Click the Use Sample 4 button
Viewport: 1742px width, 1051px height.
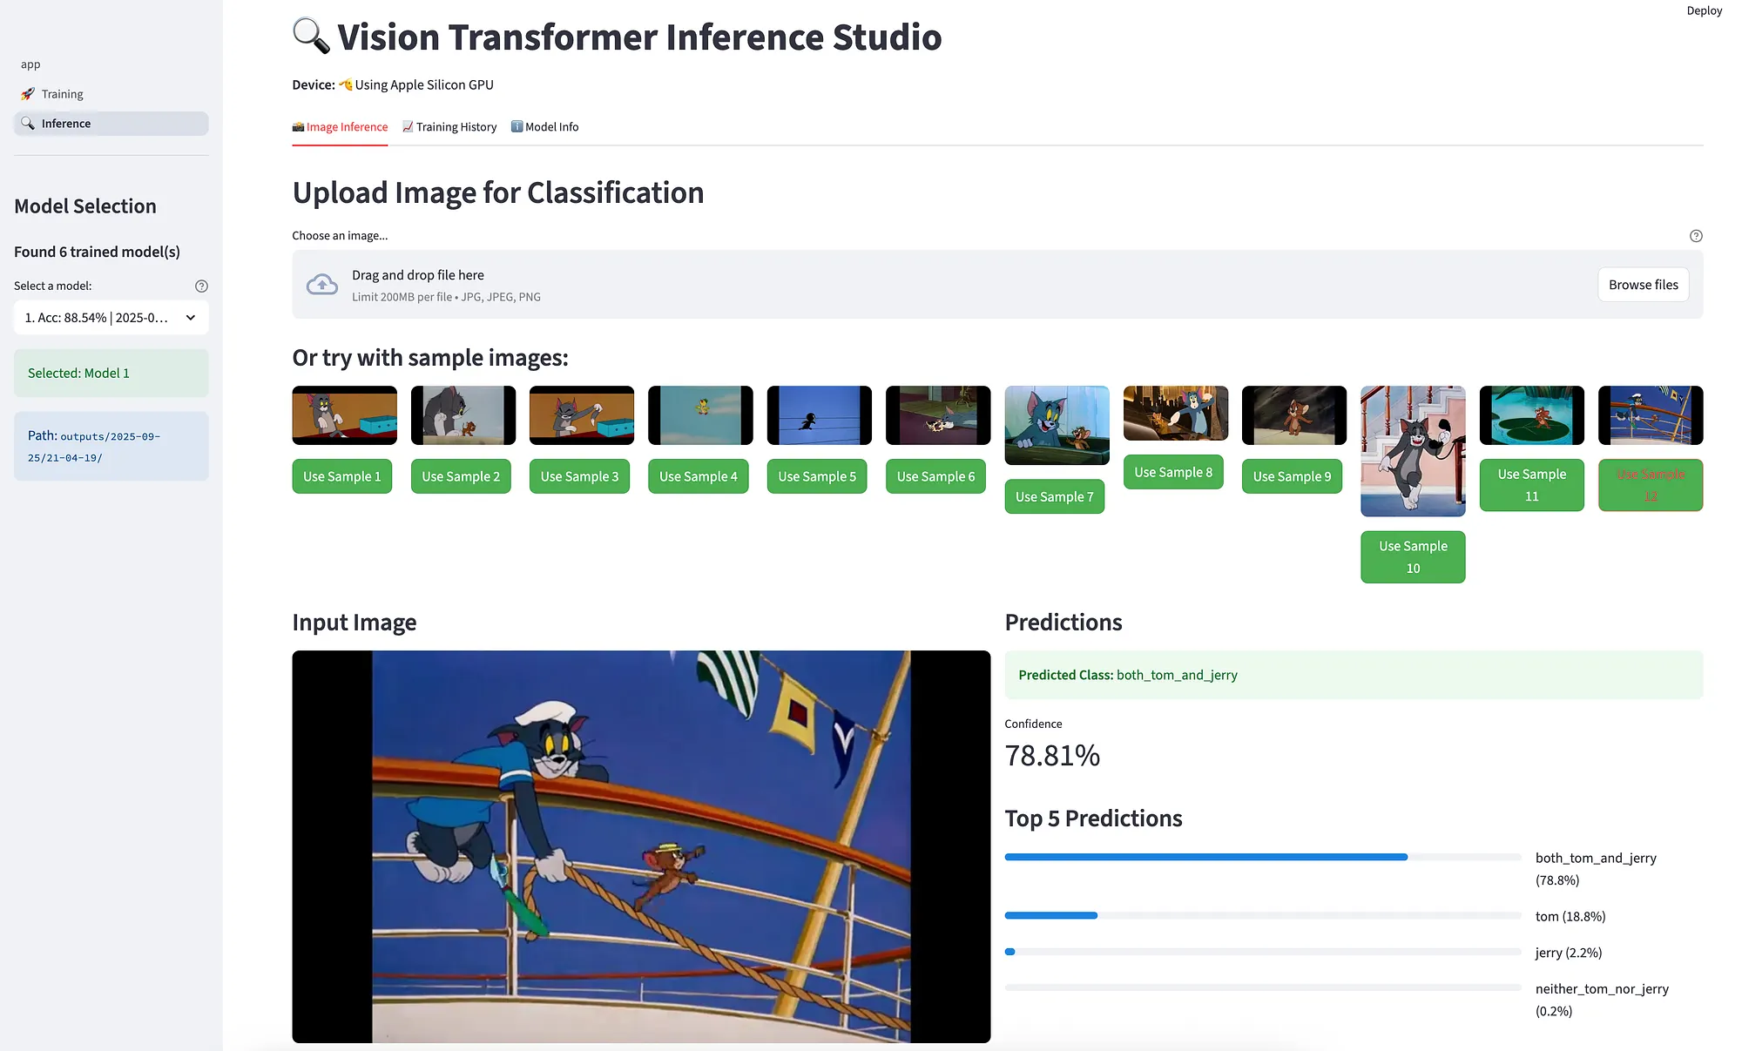(698, 476)
